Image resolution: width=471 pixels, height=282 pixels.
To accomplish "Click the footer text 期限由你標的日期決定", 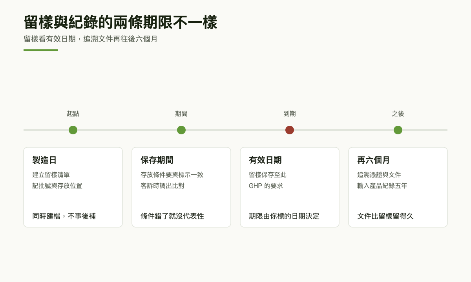I will [284, 216].
